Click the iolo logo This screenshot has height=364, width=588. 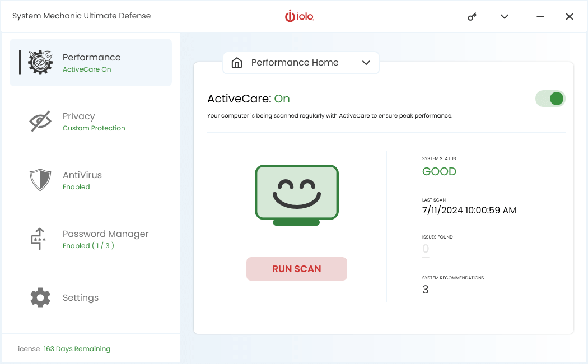300,17
